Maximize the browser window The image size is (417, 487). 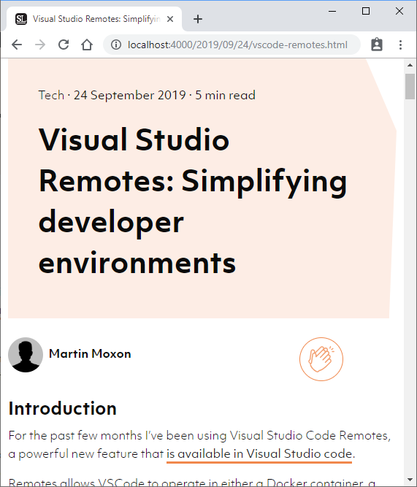point(366,11)
